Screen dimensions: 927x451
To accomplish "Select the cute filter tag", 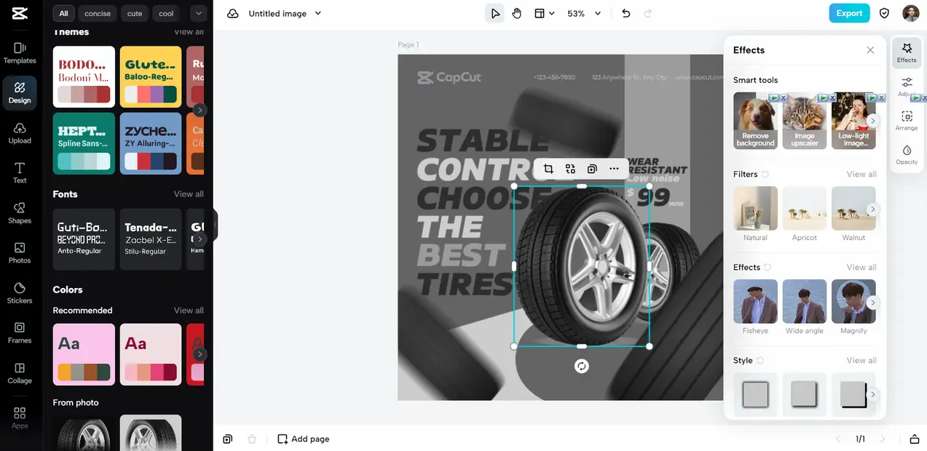I will tap(134, 13).
